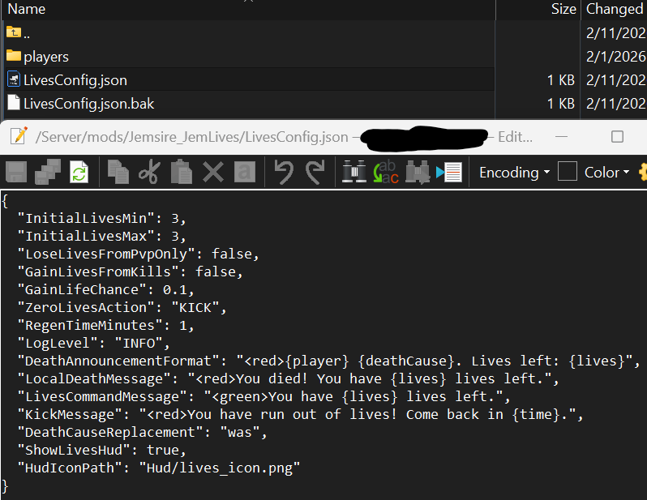Click the Paste clipboard icon
Image resolution: width=647 pixels, height=500 pixels.
click(x=181, y=172)
